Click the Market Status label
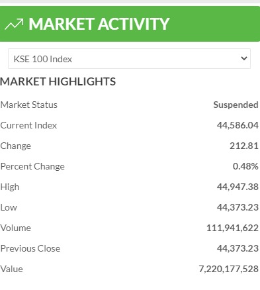This screenshot has width=260, height=290. tap(29, 105)
